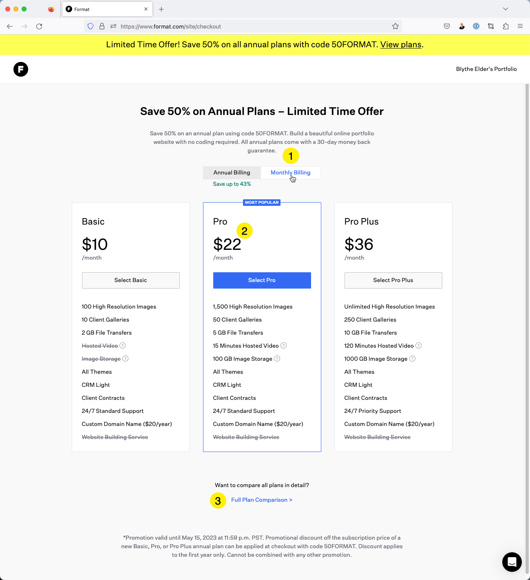Expand the list all tabs chevron
This screenshot has width=530, height=580.
click(x=506, y=9)
